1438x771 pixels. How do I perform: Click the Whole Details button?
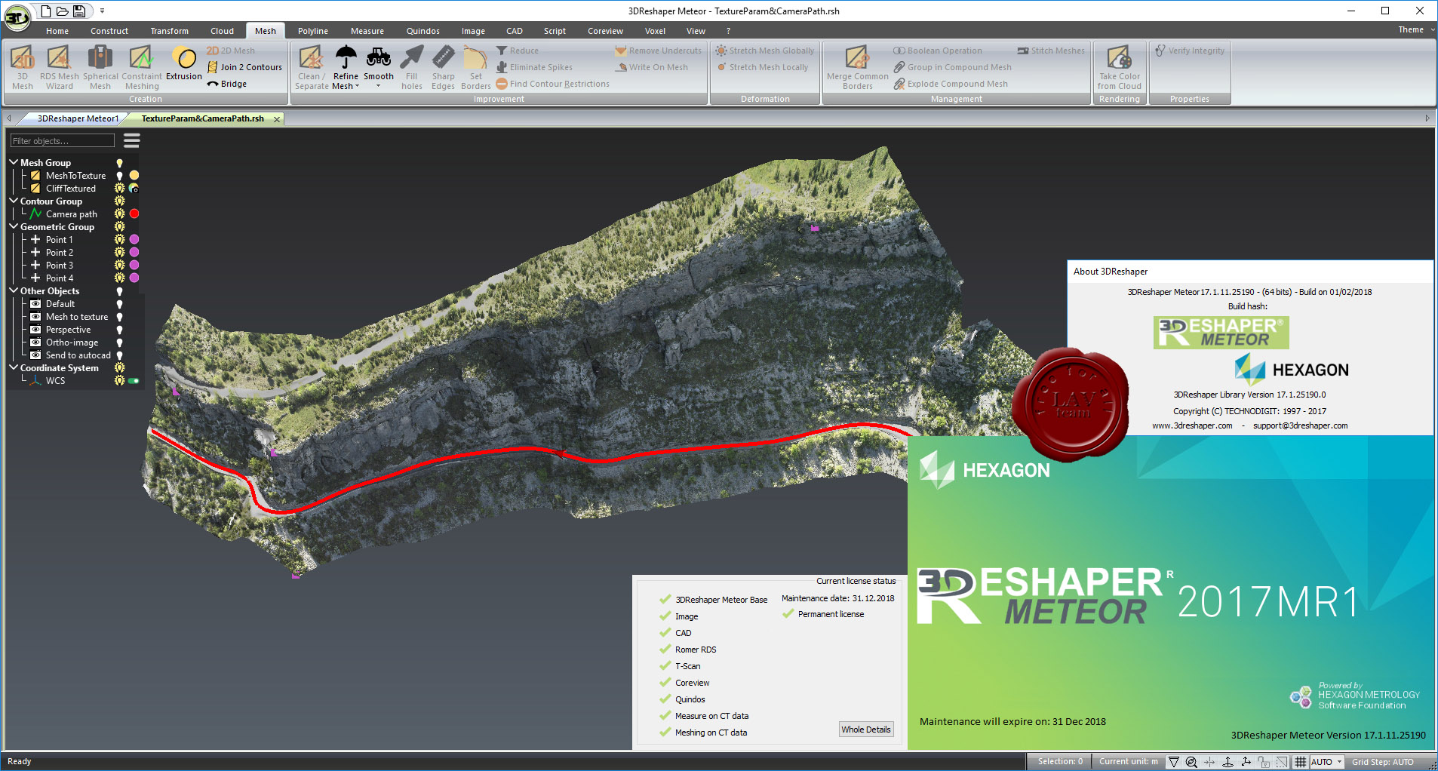click(866, 730)
